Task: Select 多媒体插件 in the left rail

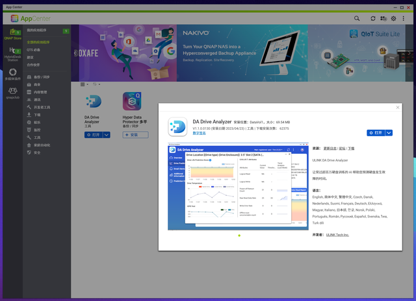Action: (13, 75)
